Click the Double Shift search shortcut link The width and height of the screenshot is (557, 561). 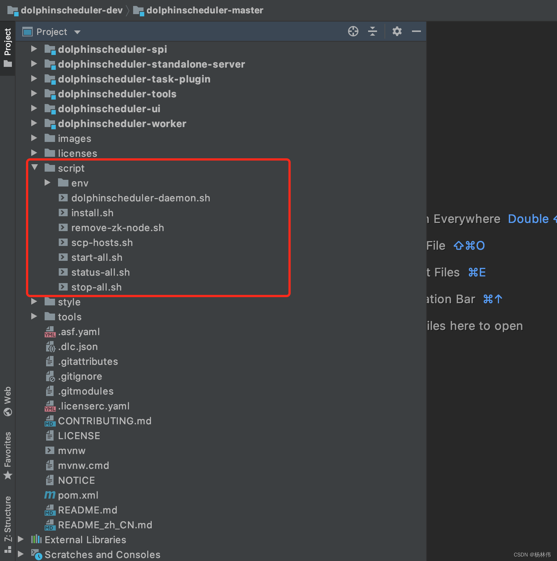[x=532, y=219]
